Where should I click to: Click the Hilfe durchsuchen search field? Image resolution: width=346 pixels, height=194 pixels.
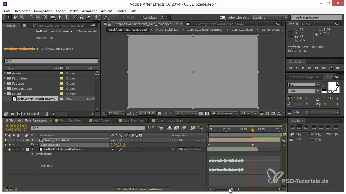(316, 18)
